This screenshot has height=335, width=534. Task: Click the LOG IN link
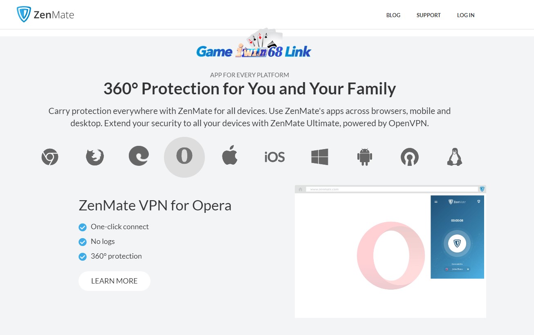[466, 15]
